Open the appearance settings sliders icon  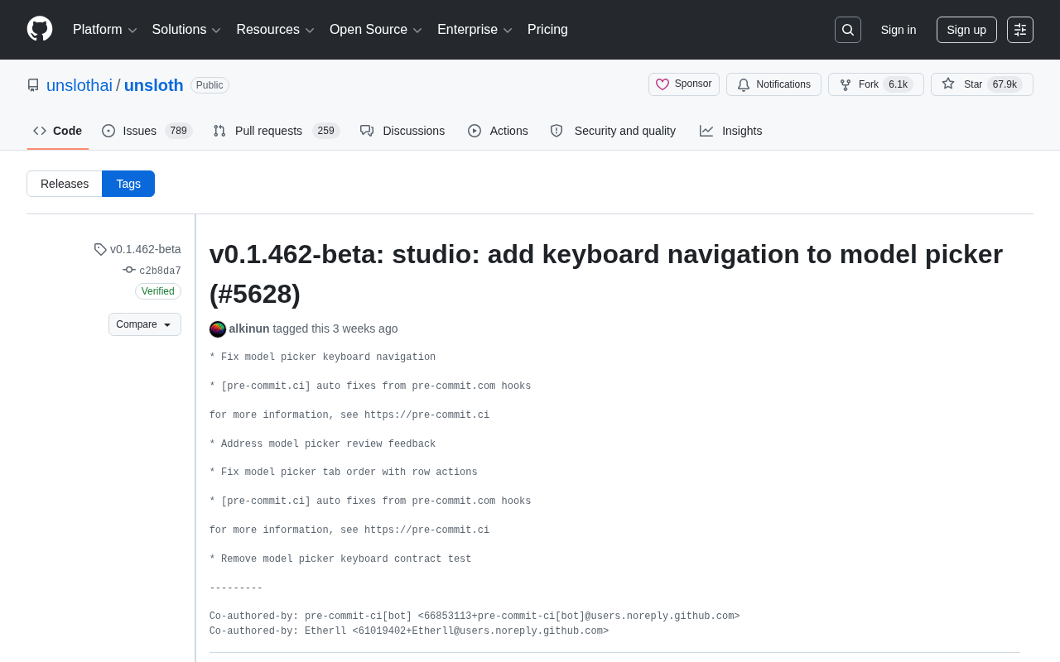click(x=1020, y=30)
